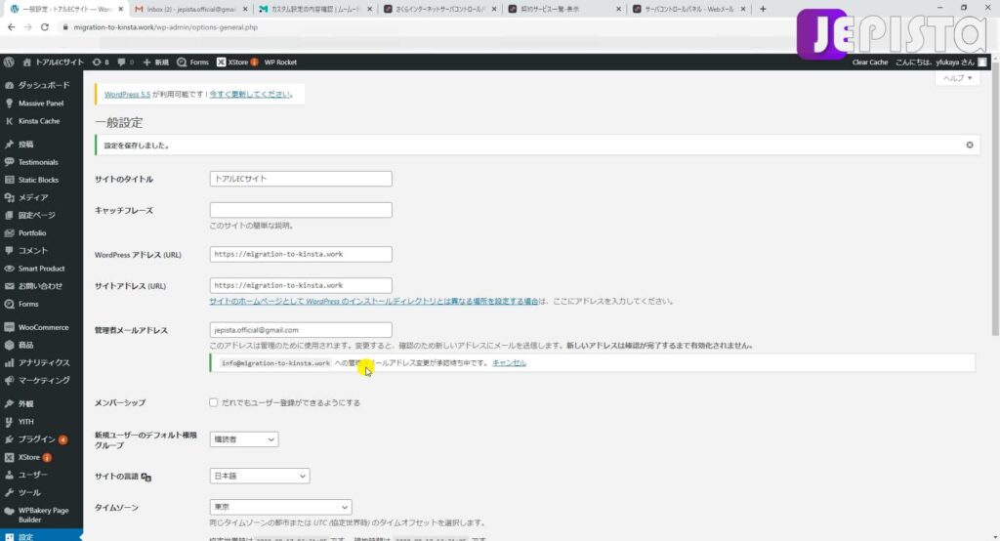Image resolution: width=1000 pixels, height=541 pixels.
Task: Click the update now link
Action: click(249, 95)
